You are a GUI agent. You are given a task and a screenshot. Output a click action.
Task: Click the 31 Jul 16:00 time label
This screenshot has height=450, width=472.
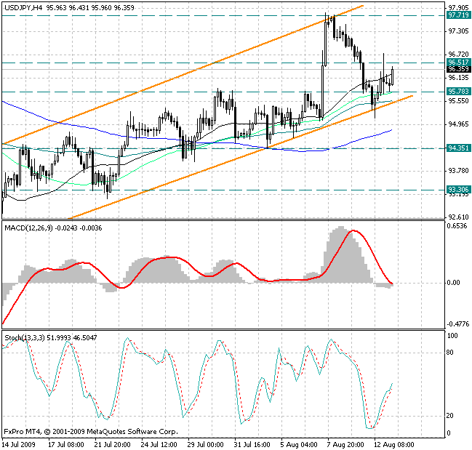click(x=252, y=445)
